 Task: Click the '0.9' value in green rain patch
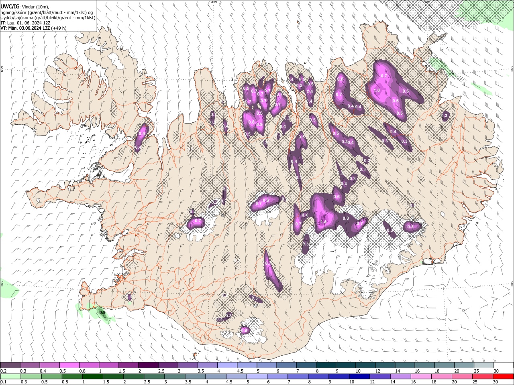(x=102, y=312)
